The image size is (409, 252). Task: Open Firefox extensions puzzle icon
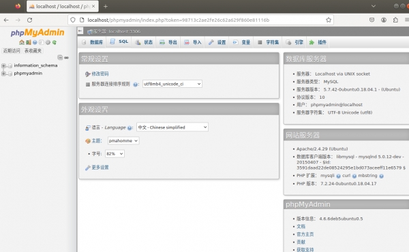(x=395, y=20)
